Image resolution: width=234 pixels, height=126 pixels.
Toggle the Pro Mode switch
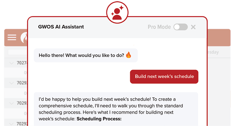coord(181,27)
